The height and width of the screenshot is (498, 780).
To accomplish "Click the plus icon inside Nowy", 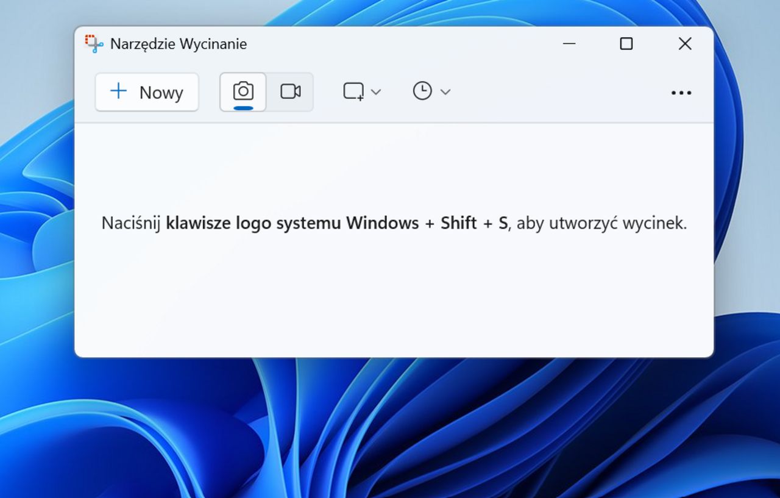I will pyautogui.click(x=117, y=91).
